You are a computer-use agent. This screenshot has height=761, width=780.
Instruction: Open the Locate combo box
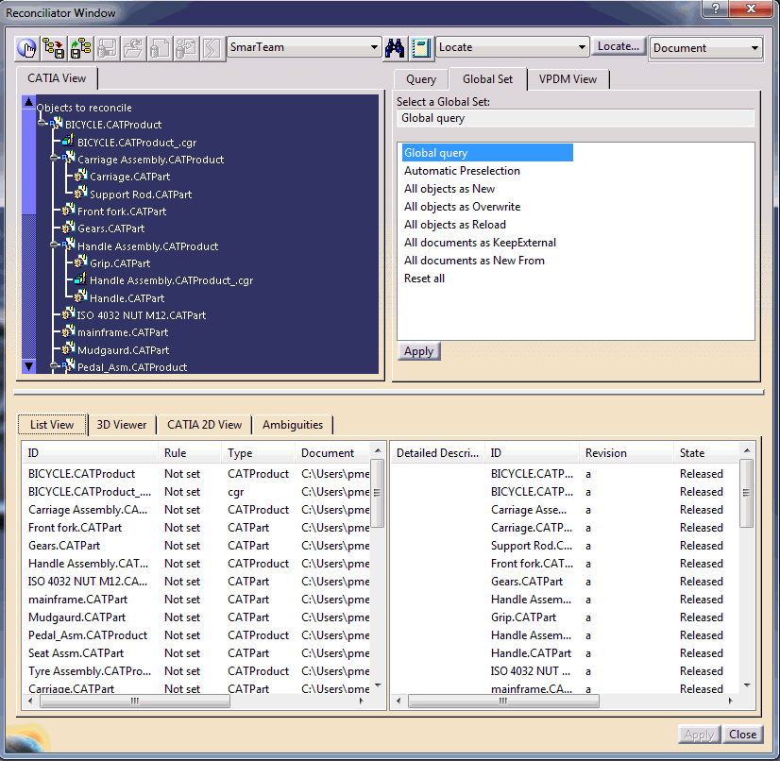(x=581, y=47)
